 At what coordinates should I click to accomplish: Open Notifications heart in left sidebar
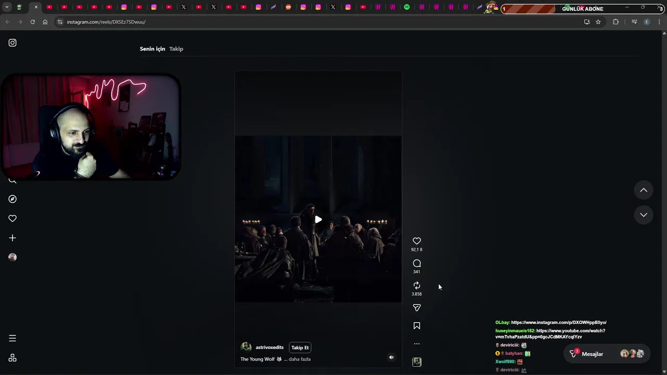13,218
